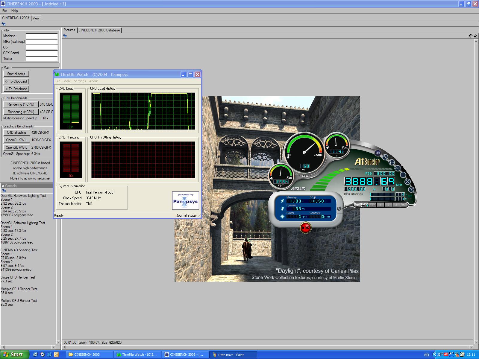Image resolution: width=479 pixels, height=359 pixels.
Task: Click the pictures area vertical scrollbar down arrow
Action: point(476,342)
